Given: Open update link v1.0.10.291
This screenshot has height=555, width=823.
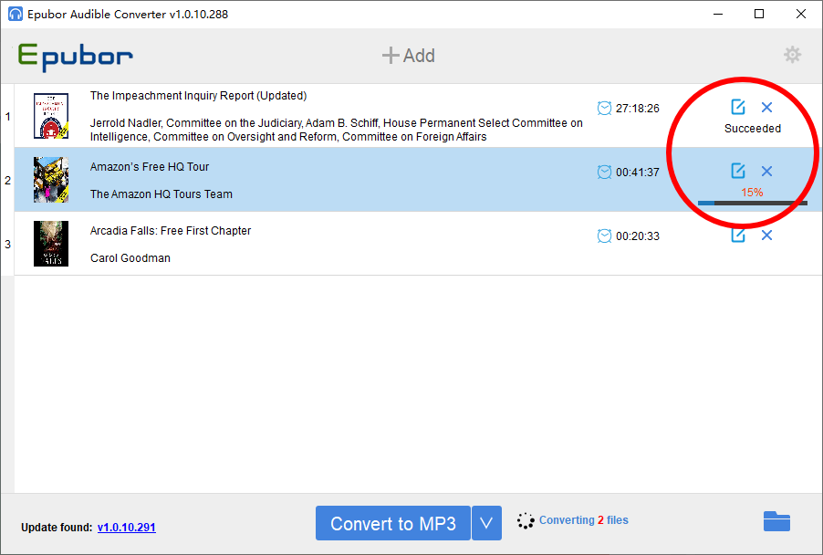Looking at the screenshot, I should coord(127,528).
